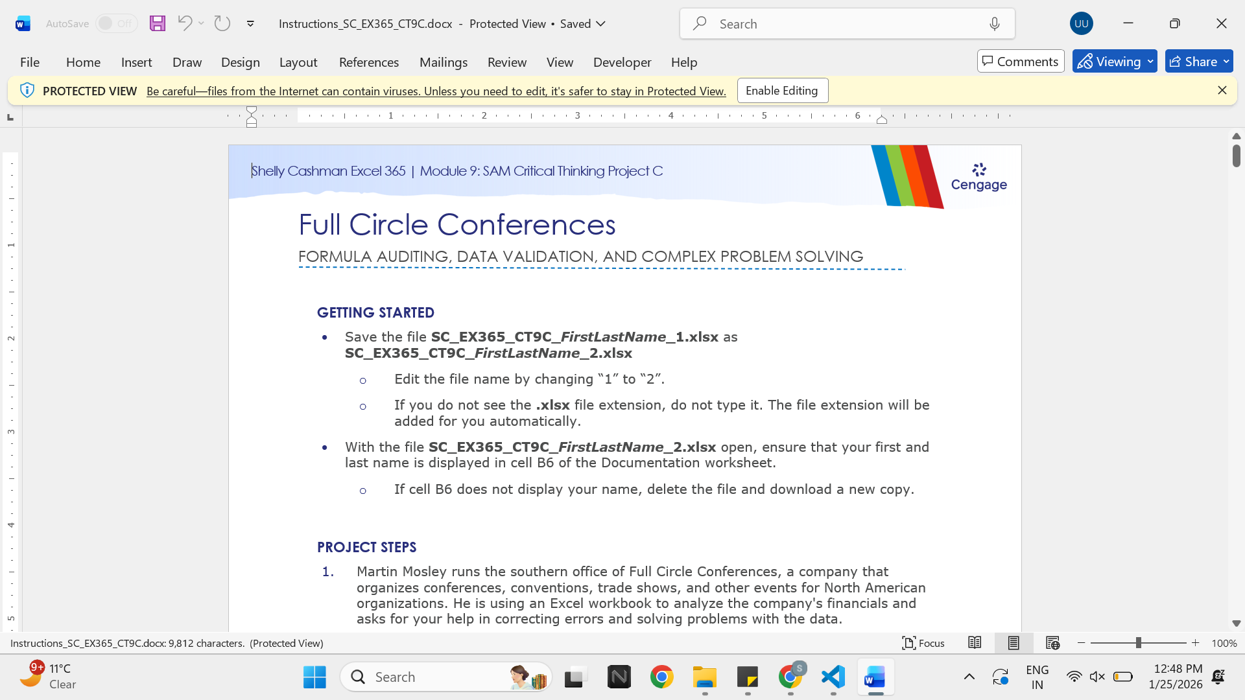1245x700 pixels.
Task: Select Web Layout view icon
Action: coord(1052,643)
